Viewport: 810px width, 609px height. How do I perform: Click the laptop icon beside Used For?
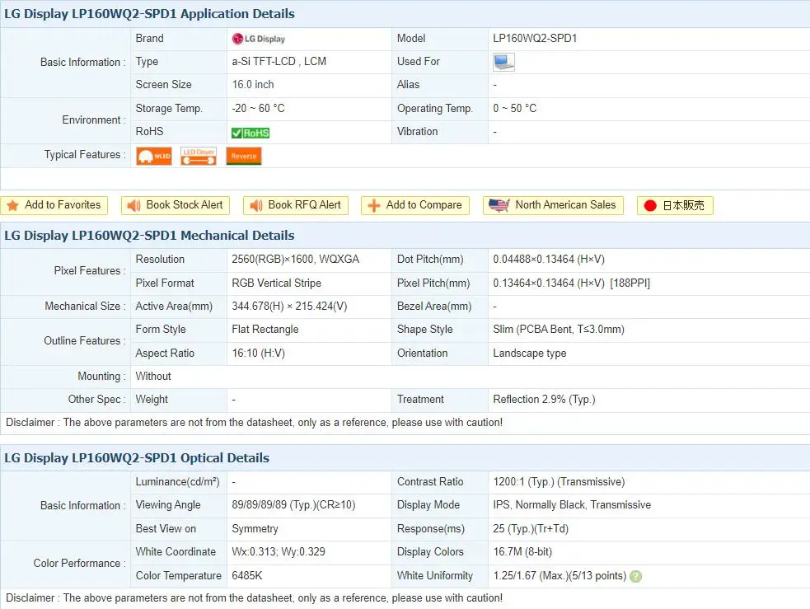click(503, 62)
